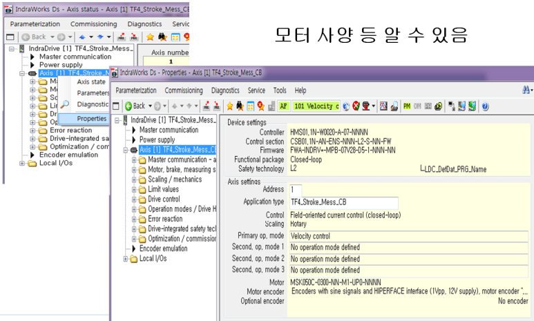
Task: Click the AF drive status indicator
Action: click(x=283, y=106)
